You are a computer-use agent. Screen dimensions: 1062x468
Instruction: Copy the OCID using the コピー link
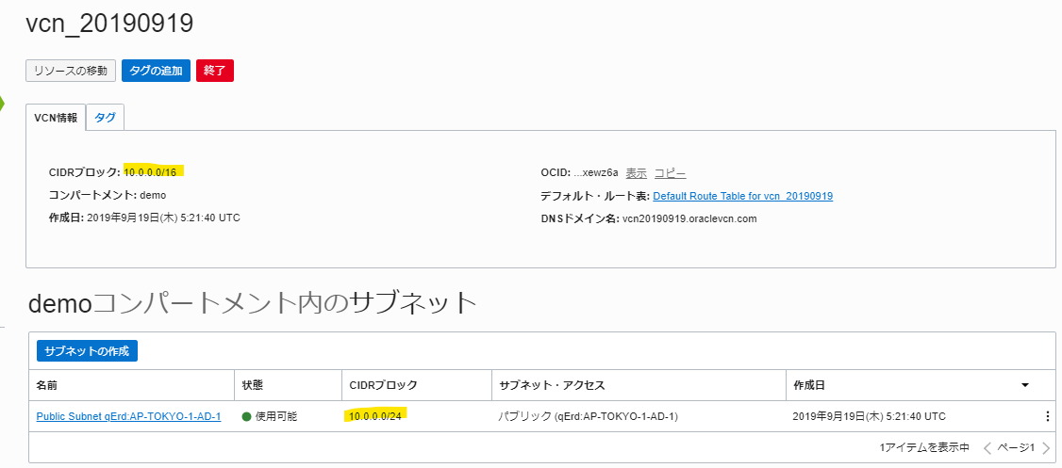(670, 173)
